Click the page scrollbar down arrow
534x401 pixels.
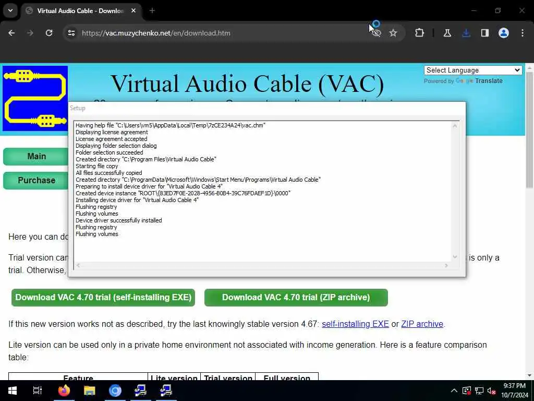click(529, 375)
